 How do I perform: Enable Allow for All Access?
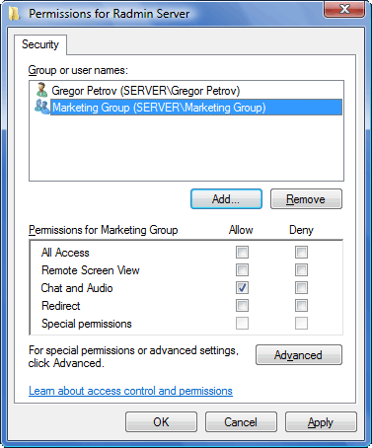[x=242, y=253]
